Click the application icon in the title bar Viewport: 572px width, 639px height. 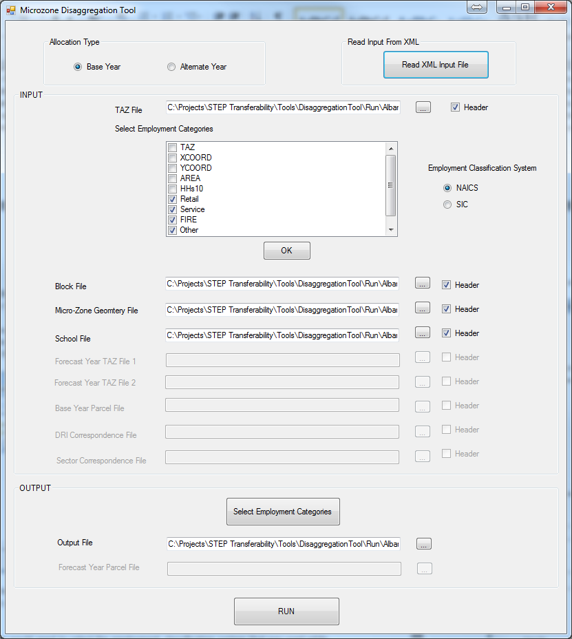[10, 10]
